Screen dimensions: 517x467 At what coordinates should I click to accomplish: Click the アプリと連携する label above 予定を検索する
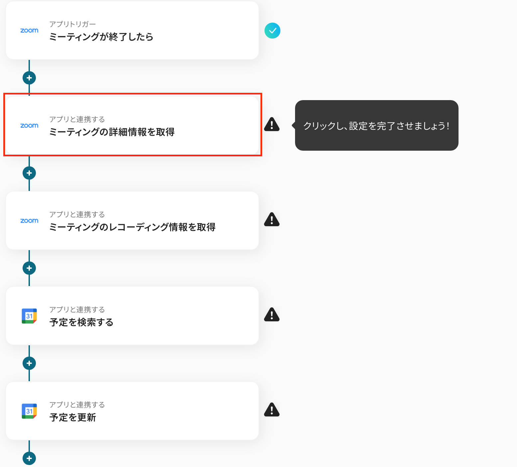pos(77,310)
